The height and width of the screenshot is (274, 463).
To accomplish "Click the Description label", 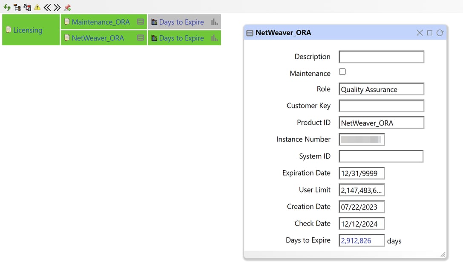I will coord(312,57).
